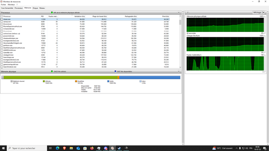Check the GameBar.exe checkbox
269x151 pixels.
(2, 52)
